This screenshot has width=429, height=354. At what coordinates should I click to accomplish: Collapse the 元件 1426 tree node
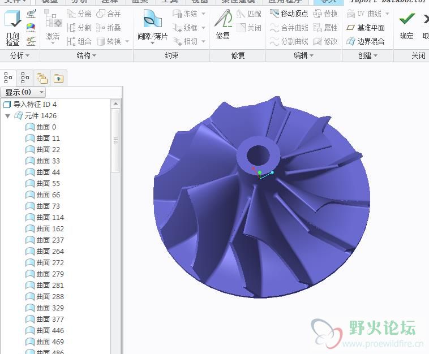8,116
